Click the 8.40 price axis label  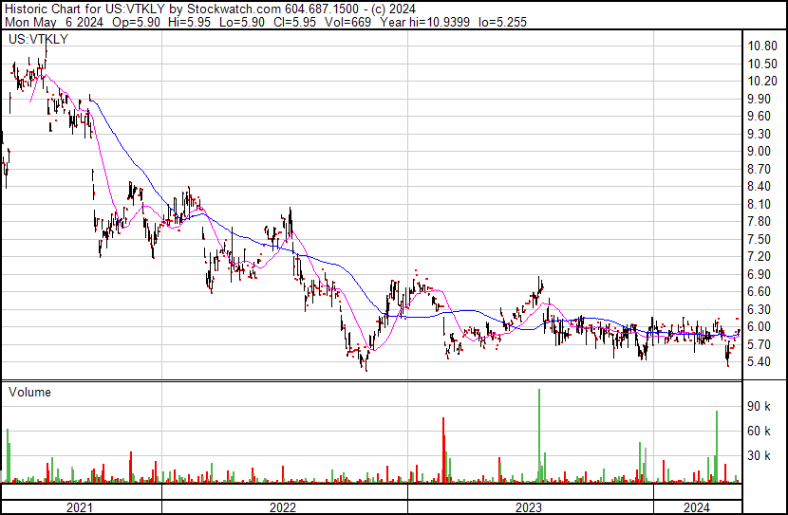click(759, 187)
